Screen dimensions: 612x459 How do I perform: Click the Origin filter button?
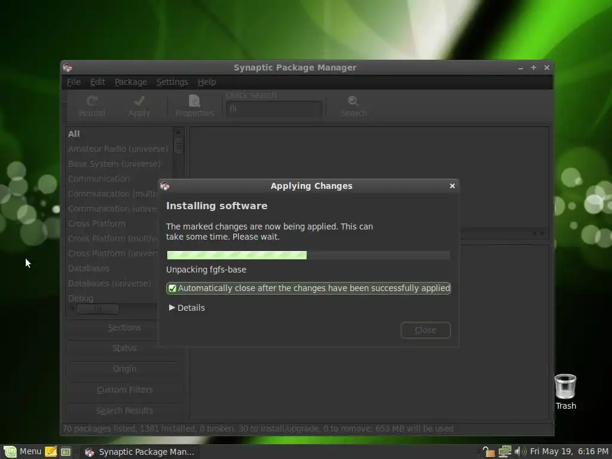pos(124,369)
